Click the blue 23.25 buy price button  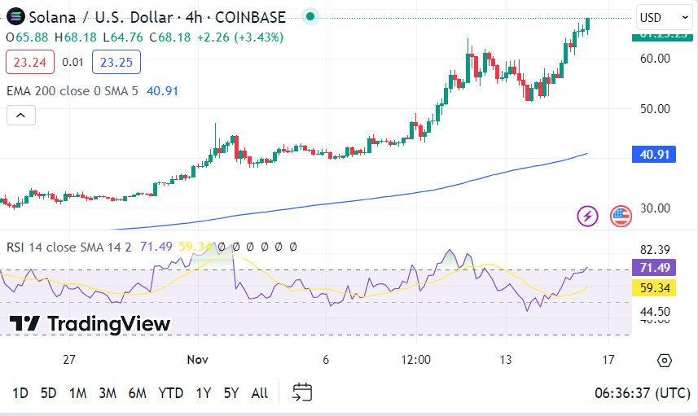click(x=116, y=62)
